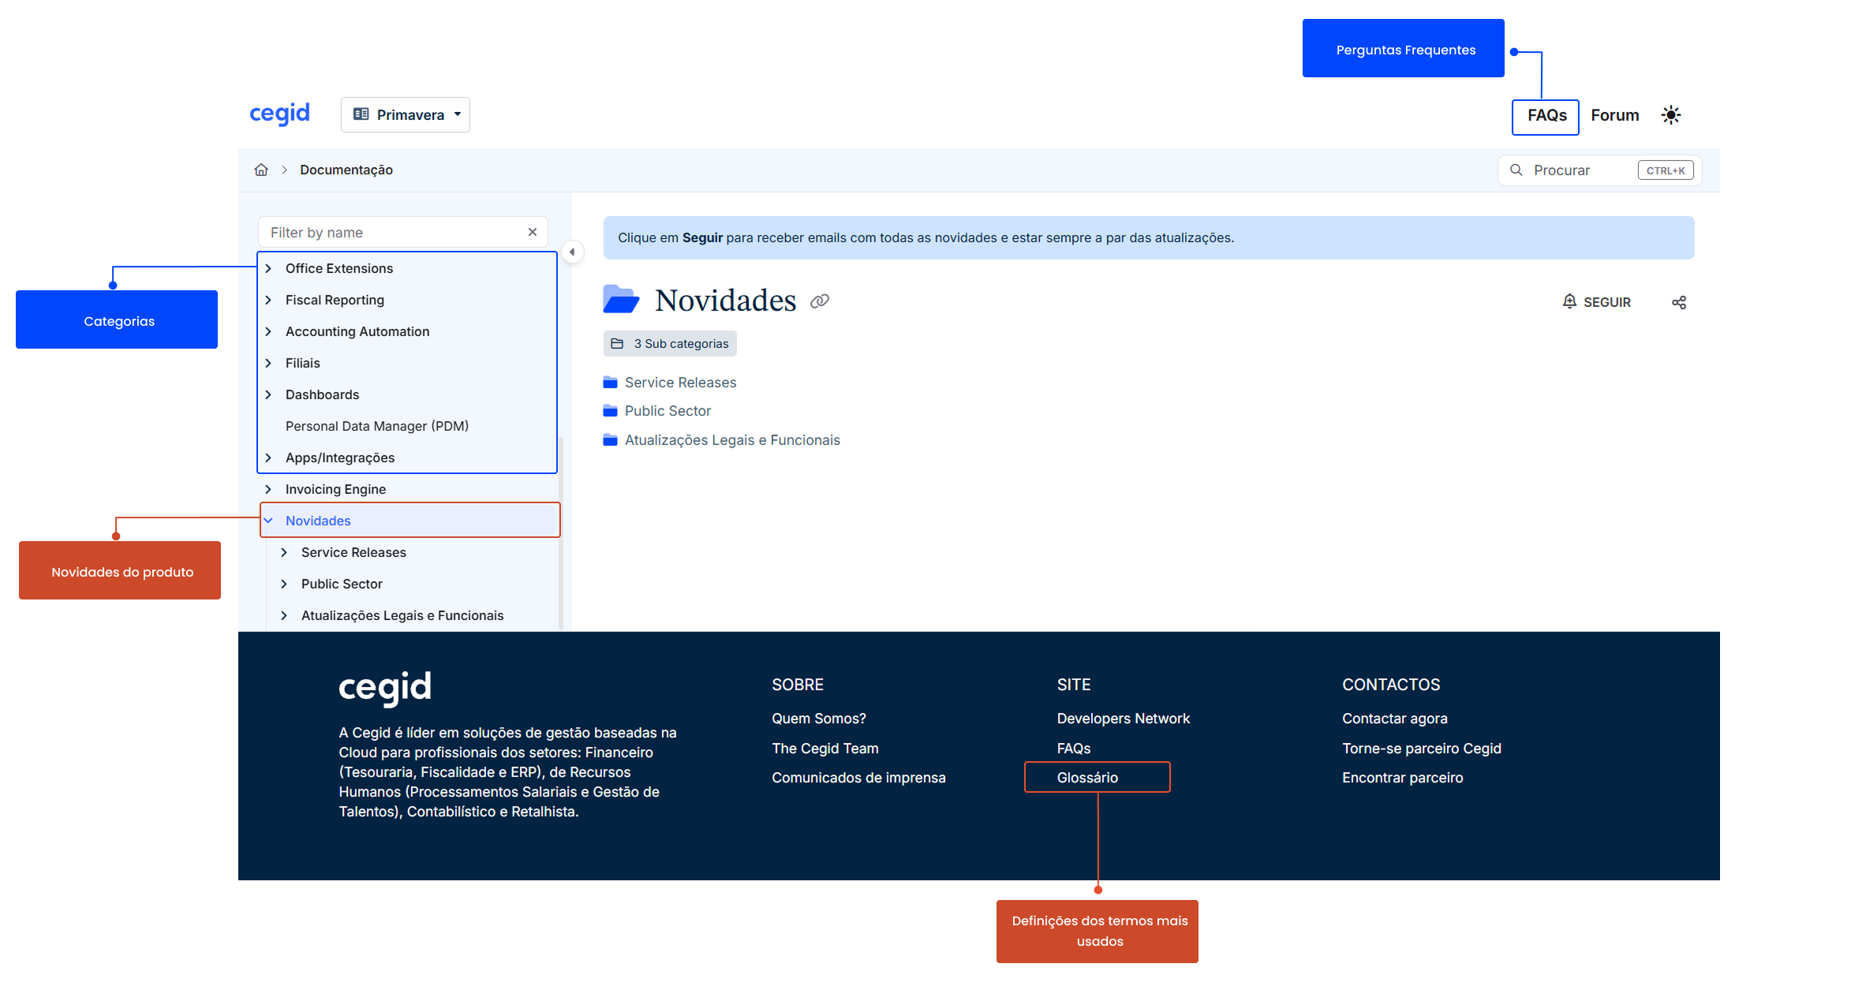This screenshot has width=1851, height=986.
Task: Click the cegid logo in header
Action: click(279, 114)
